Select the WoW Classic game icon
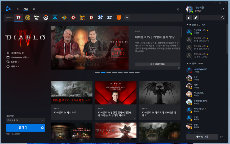Image resolution: width=230 pixels, height=144 pixels. pos(55,18)
